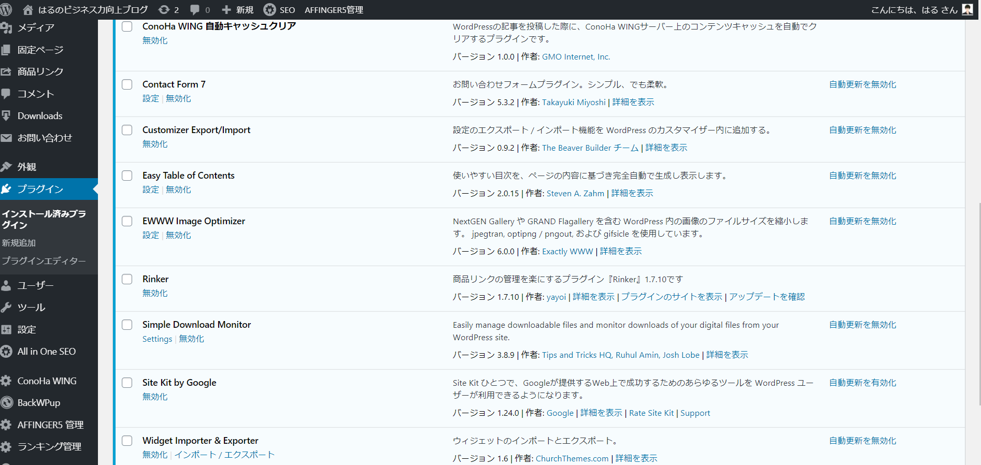
Task: Click Rate Site Kit link
Action: coord(651,413)
